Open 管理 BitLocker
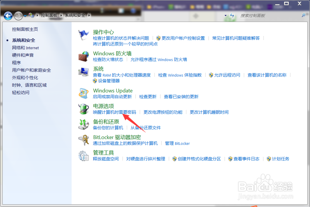Viewport: 310px width, 207px height. (177, 143)
